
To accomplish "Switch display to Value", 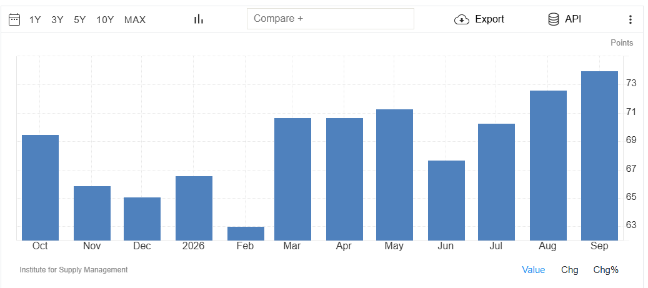I will point(534,270).
